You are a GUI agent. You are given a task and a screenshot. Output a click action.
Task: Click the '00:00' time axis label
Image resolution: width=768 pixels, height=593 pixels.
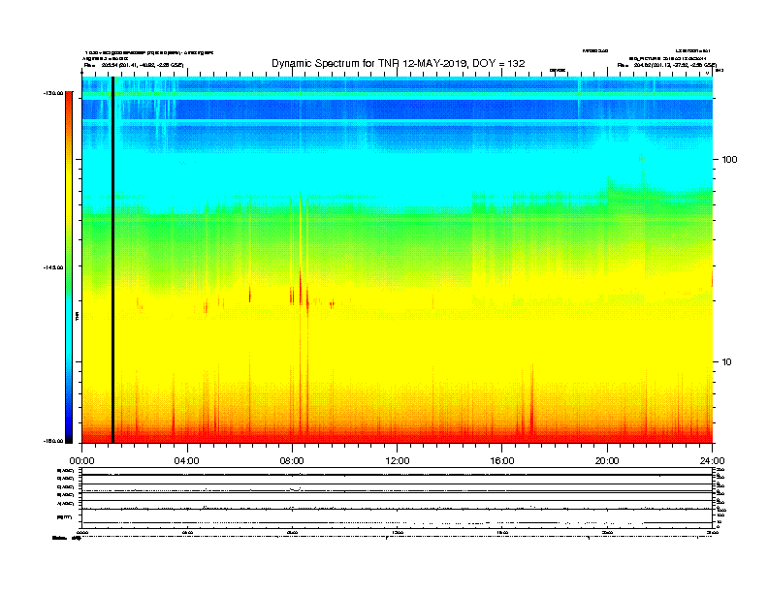point(81,461)
